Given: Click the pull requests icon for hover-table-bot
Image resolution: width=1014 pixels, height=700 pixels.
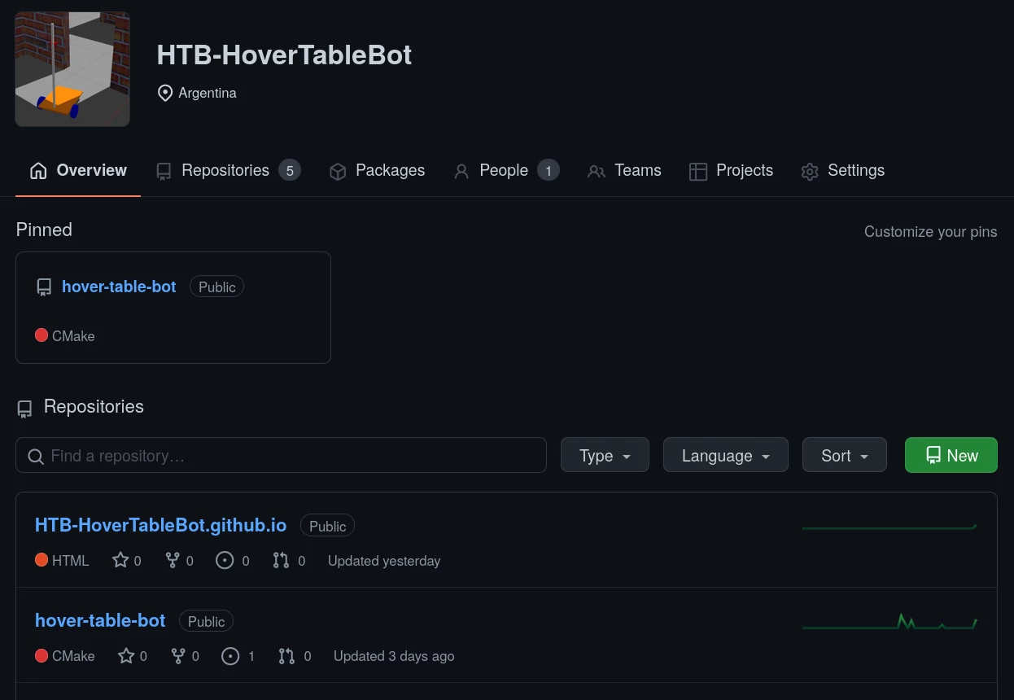Looking at the screenshot, I should pyautogui.click(x=286, y=656).
